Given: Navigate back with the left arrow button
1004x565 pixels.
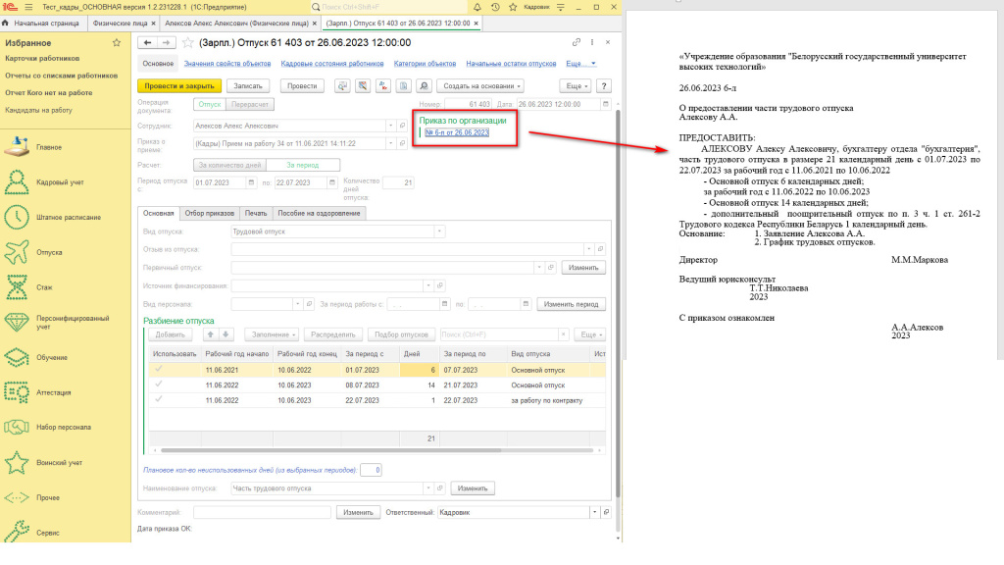Looking at the screenshot, I should tap(147, 43).
